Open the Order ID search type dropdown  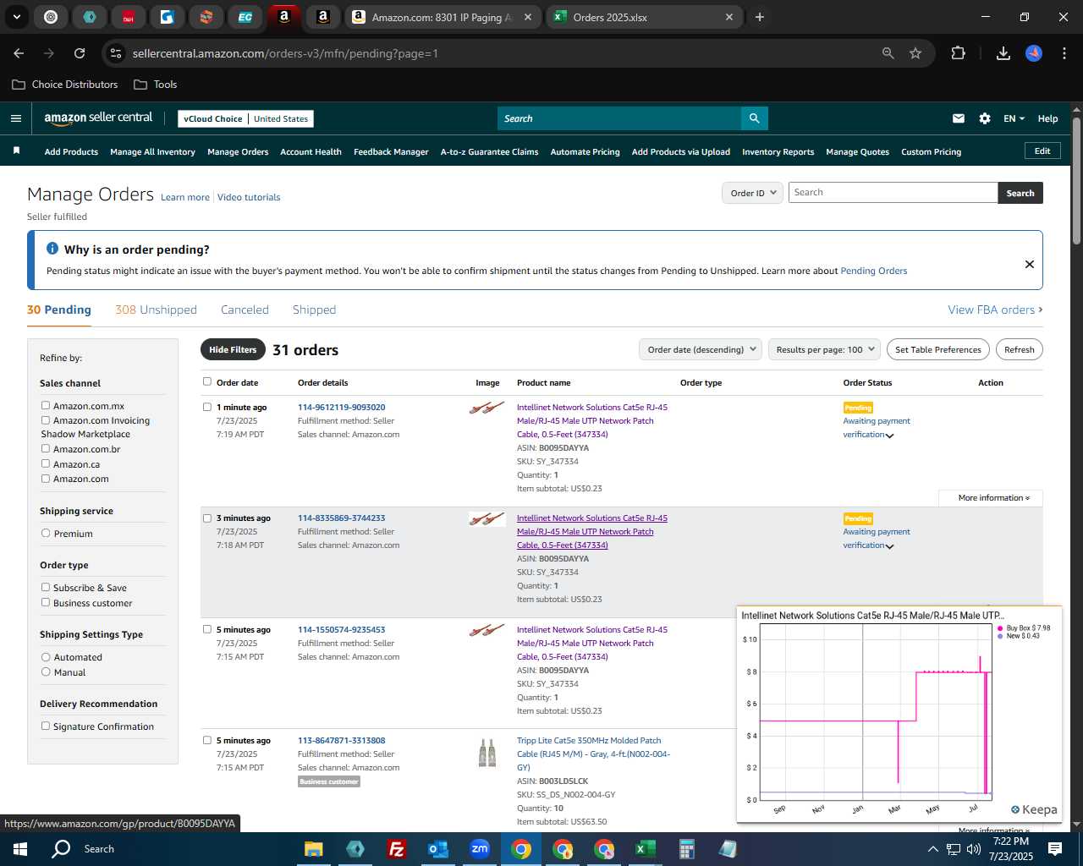[752, 193]
